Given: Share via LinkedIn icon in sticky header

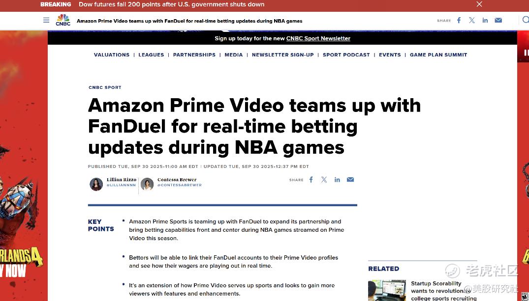Looking at the screenshot, I should click(x=485, y=20).
